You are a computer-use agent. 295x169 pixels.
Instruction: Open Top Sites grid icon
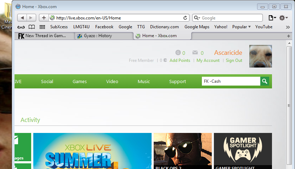pos(42,27)
